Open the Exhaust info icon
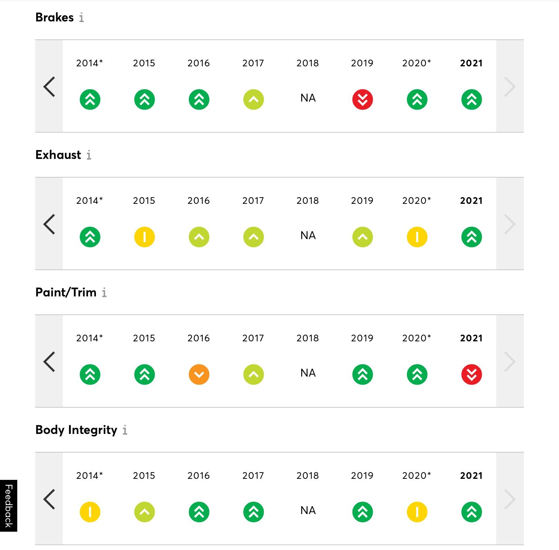The height and width of the screenshot is (550, 559). click(89, 155)
